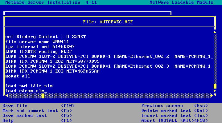222x123 pixels.
Task: Click the horizontal scrollbar right arrow
Action: pyautogui.click(x=212, y=96)
